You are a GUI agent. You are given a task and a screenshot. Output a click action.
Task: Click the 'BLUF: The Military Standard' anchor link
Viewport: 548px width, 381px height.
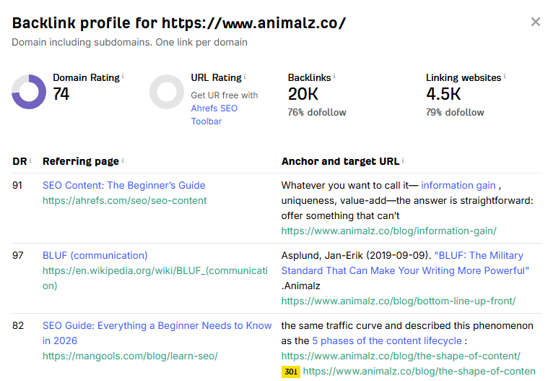click(x=405, y=263)
